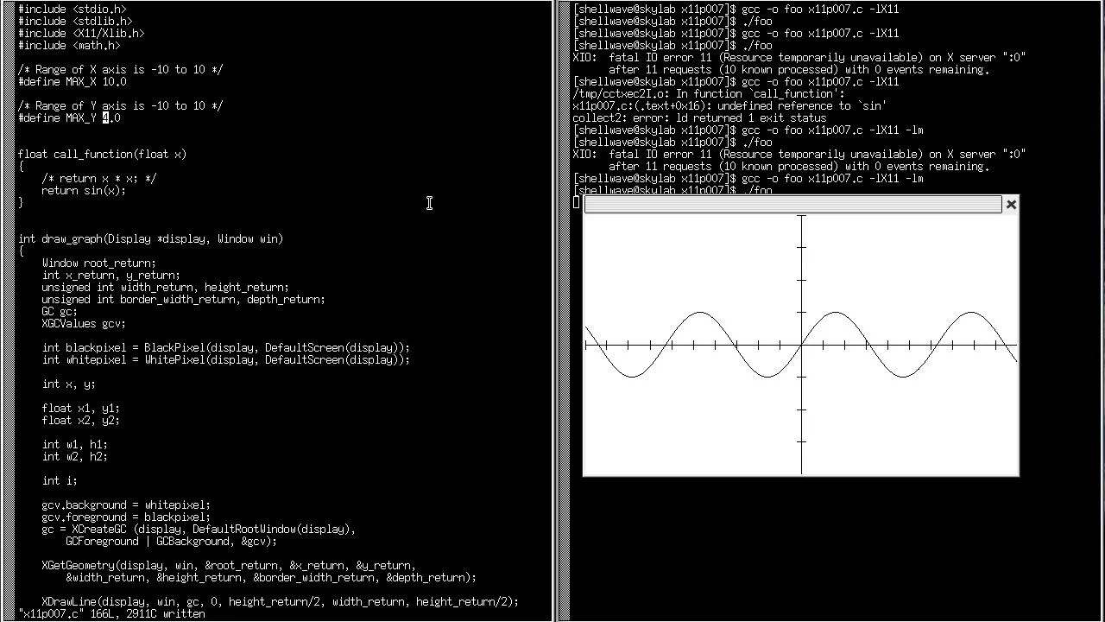Click the right terminal window's scrollbar
The width and height of the screenshot is (1105, 622).
[x=565, y=311]
